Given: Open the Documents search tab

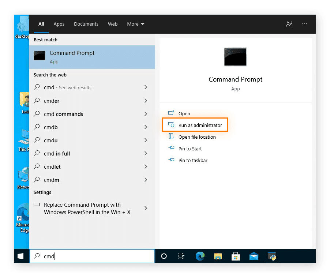Looking at the screenshot, I should click(x=86, y=24).
